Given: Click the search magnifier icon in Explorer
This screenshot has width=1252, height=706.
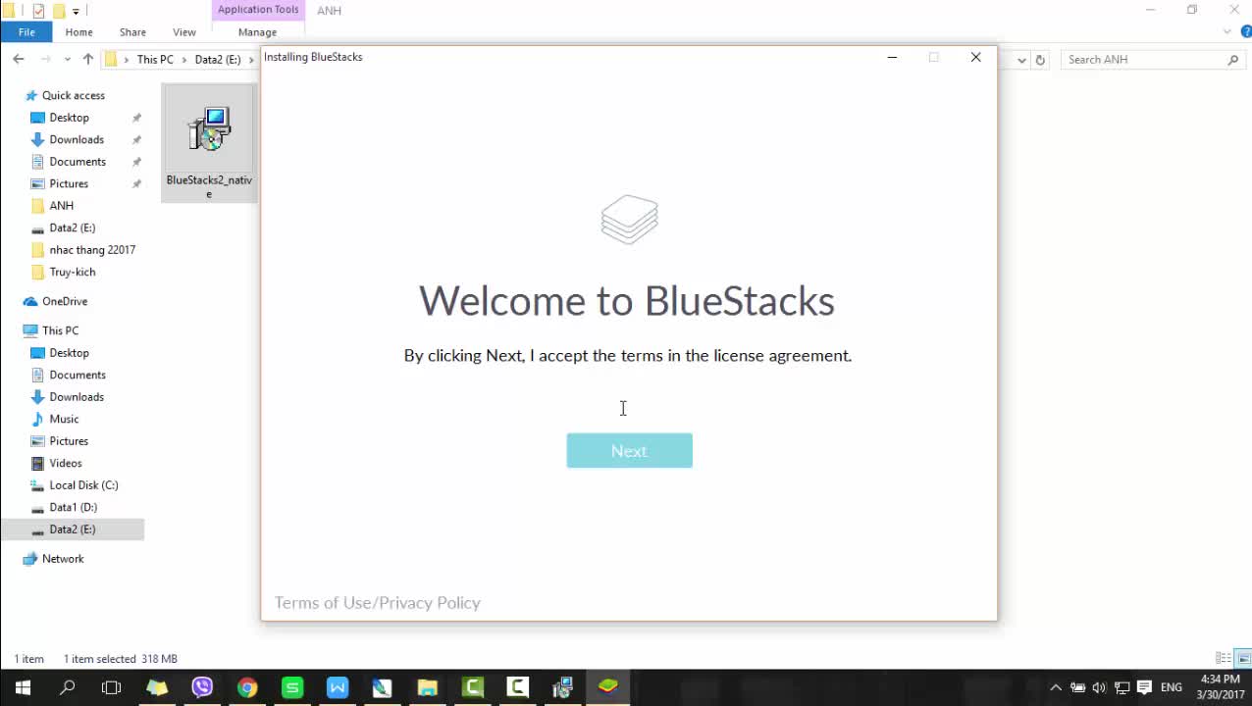Looking at the screenshot, I should 1233,60.
